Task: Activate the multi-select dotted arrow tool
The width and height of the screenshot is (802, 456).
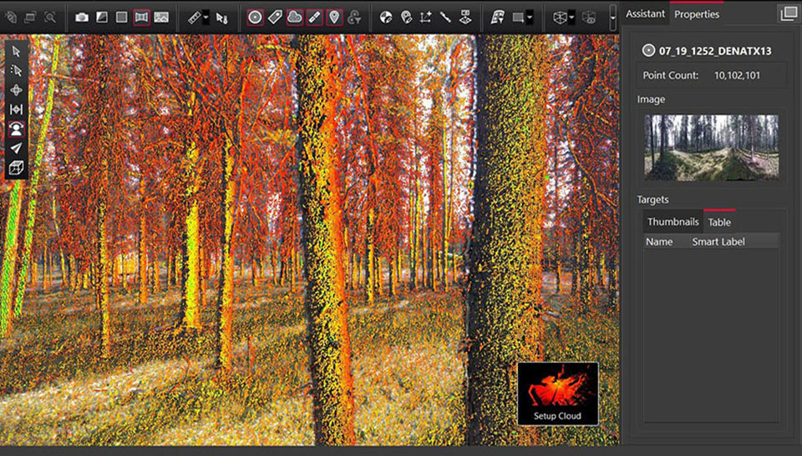Action: point(16,71)
